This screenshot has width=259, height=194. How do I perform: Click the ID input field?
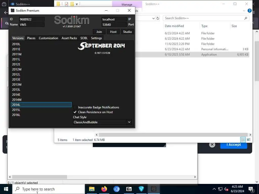point(32,19)
